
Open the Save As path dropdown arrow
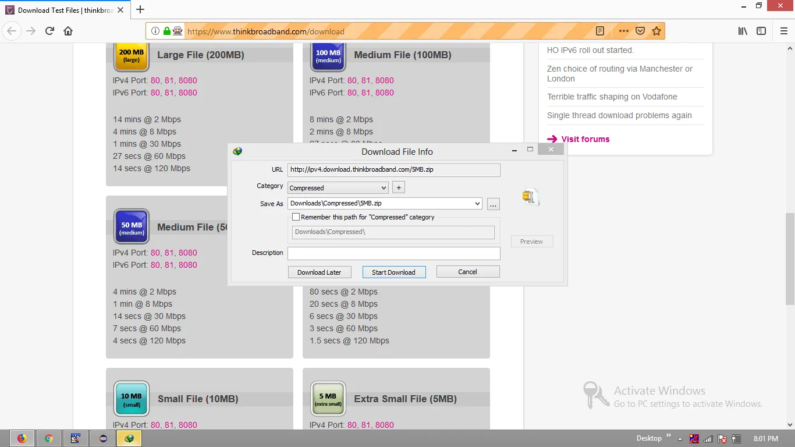(478, 204)
